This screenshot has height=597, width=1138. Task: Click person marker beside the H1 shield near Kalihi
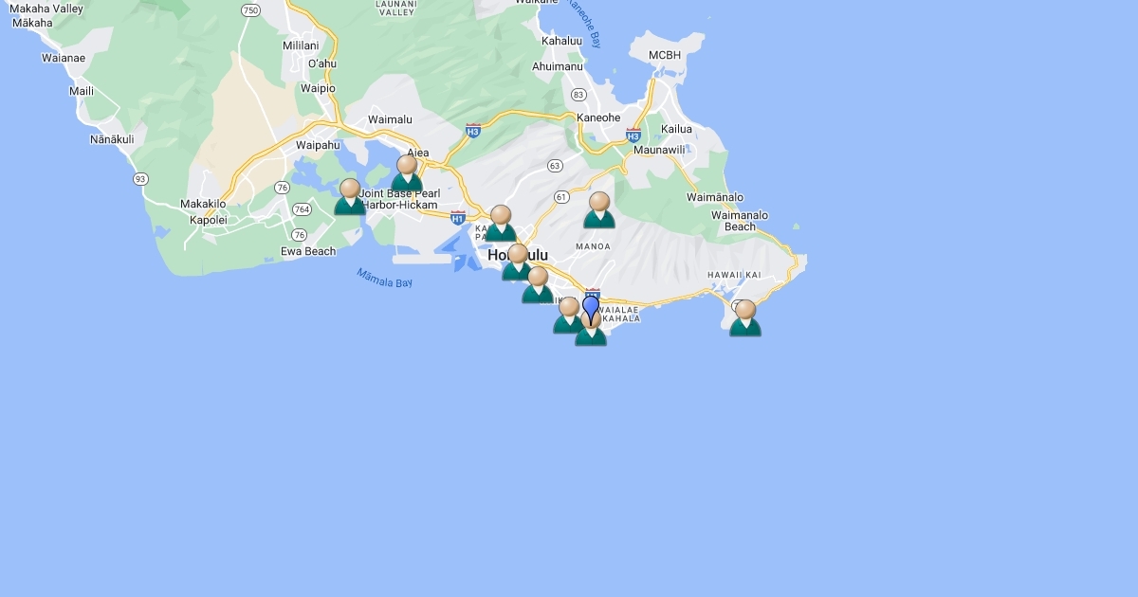pos(501,224)
